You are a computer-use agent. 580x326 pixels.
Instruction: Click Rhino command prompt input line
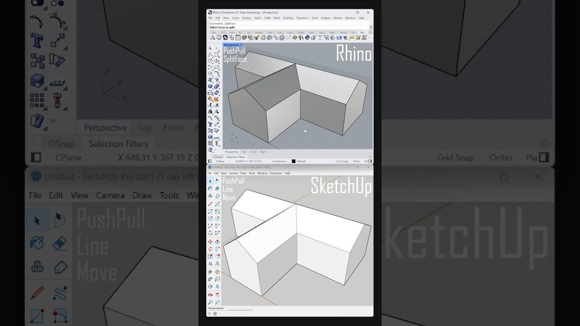[x=289, y=27]
